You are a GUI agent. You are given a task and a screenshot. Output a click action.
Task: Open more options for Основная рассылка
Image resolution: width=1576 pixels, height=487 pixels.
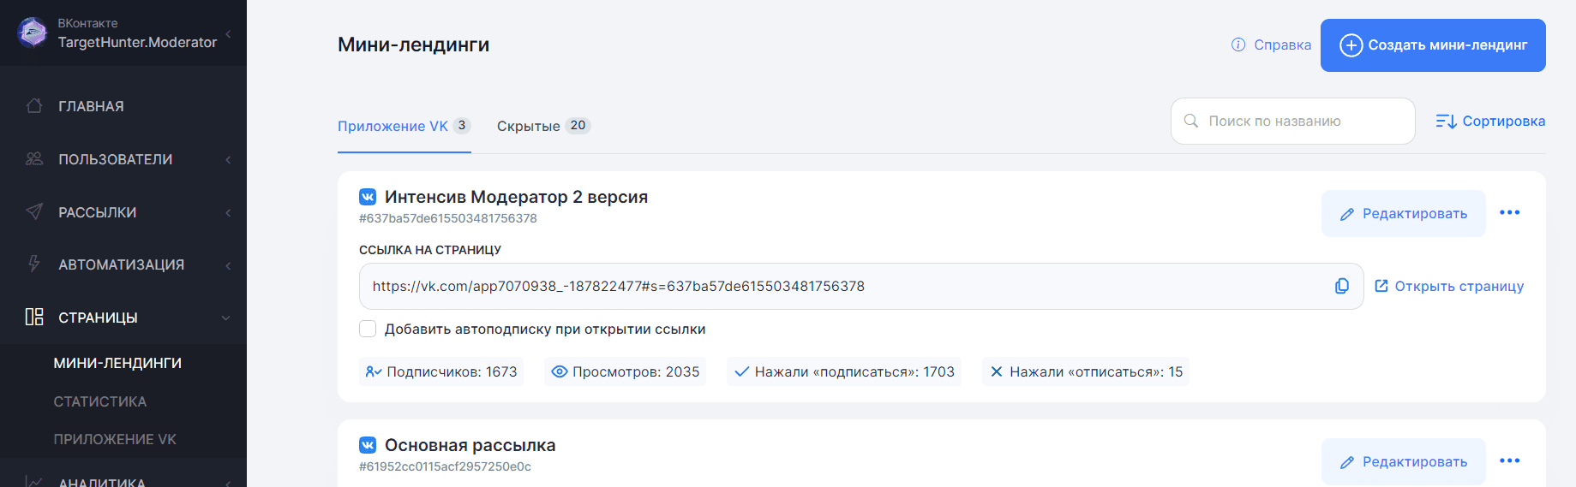pos(1509,461)
